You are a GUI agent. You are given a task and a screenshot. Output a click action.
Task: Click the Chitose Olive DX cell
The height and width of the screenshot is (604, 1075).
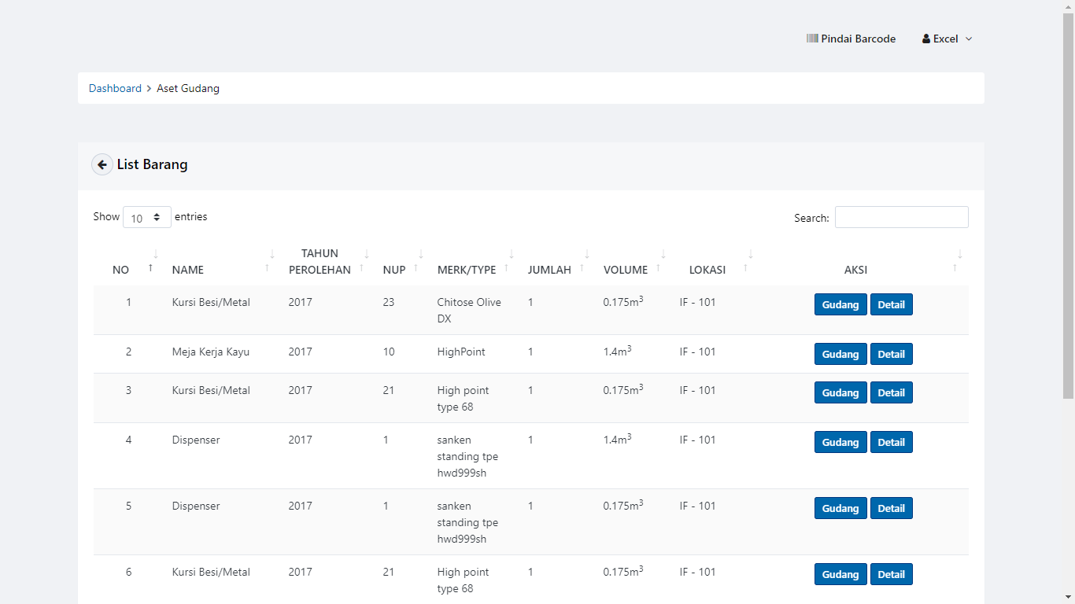[x=469, y=311]
